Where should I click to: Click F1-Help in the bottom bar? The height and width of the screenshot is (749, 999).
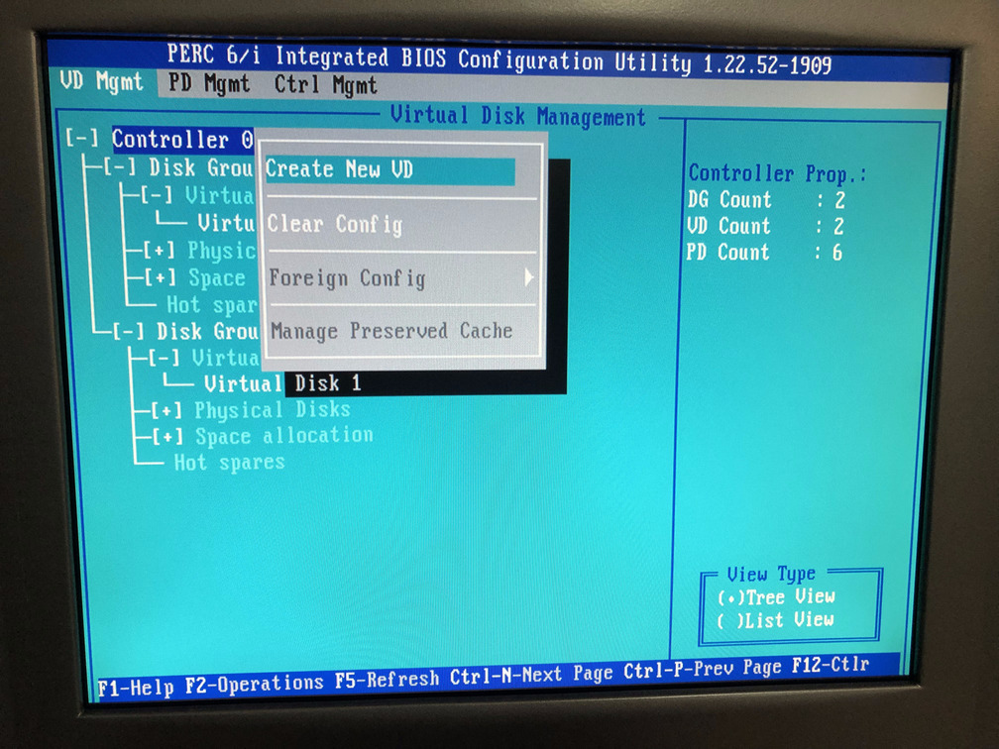click(x=136, y=688)
